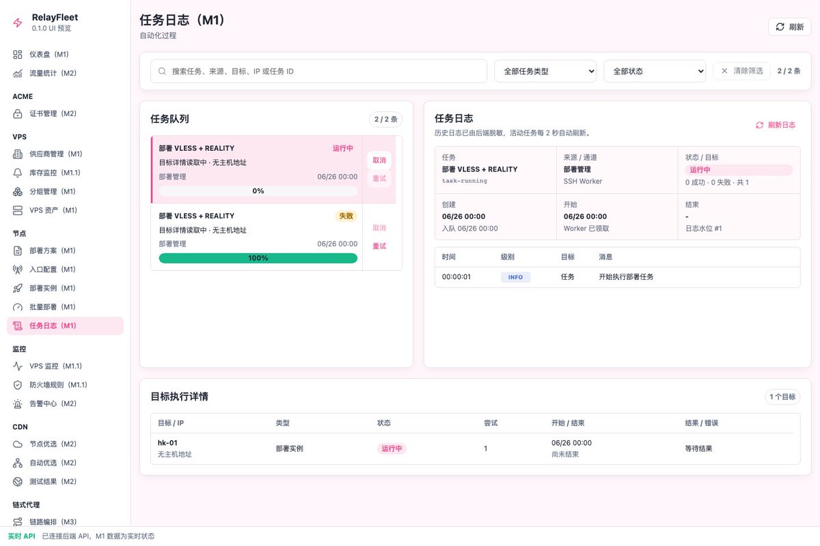This screenshot has width=820, height=546.
Task: Retry the failed 部署 VLESS + REALITY task
Action: pos(379,246)
